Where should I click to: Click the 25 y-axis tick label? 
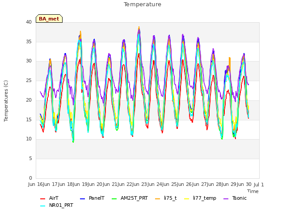click(x=29, y=81)
